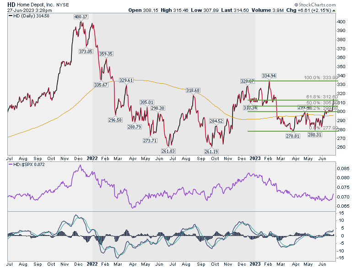Viewport: 357px width, 268px height.
Task: Click the 260 value on price scale
Action: coord(341,147)
